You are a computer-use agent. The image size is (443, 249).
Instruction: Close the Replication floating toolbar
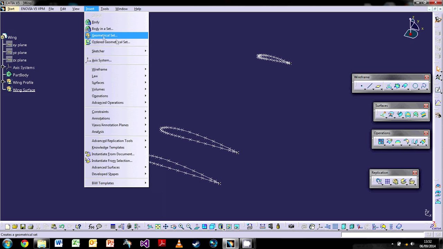tap(415, 173)
